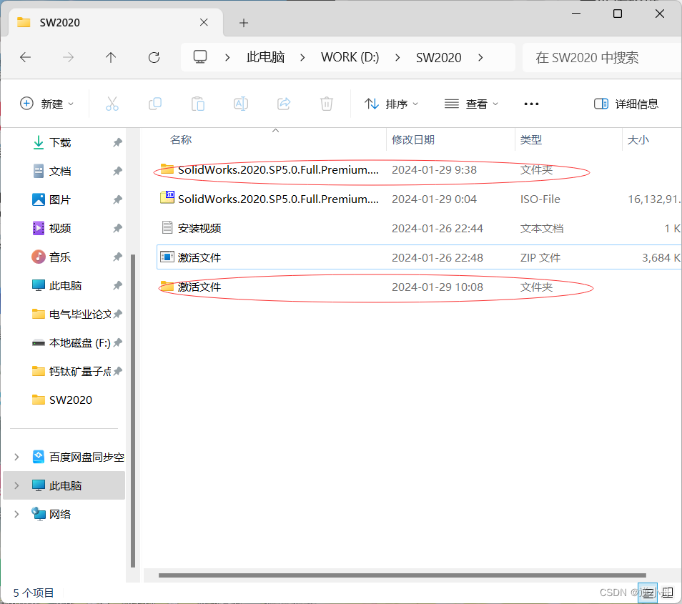
Task: Select 激活文件 ZIP file
Action: [419, 257]
